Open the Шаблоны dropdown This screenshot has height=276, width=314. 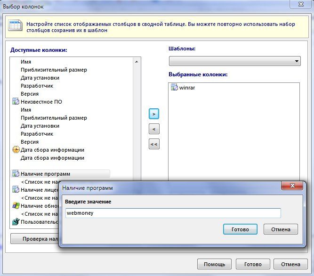point(234,61)
